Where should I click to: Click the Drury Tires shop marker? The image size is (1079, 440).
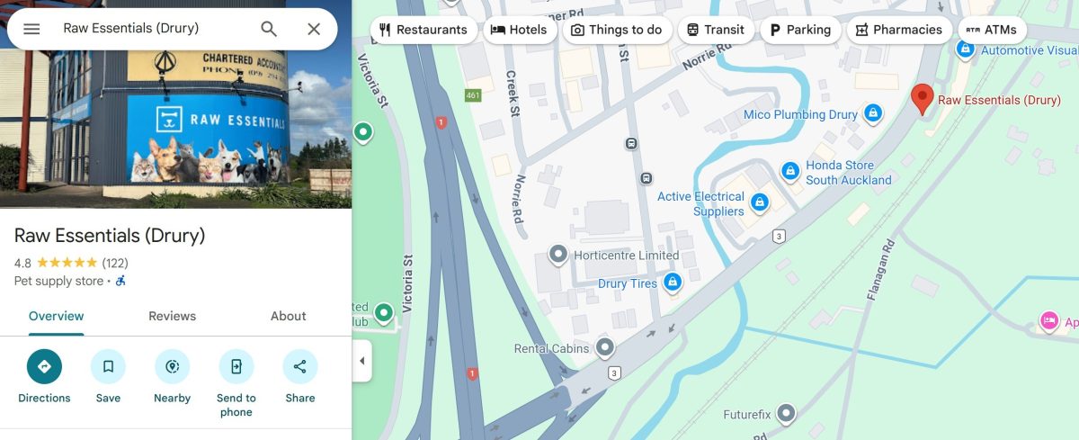pyautogui.click(x=672, y=283)
